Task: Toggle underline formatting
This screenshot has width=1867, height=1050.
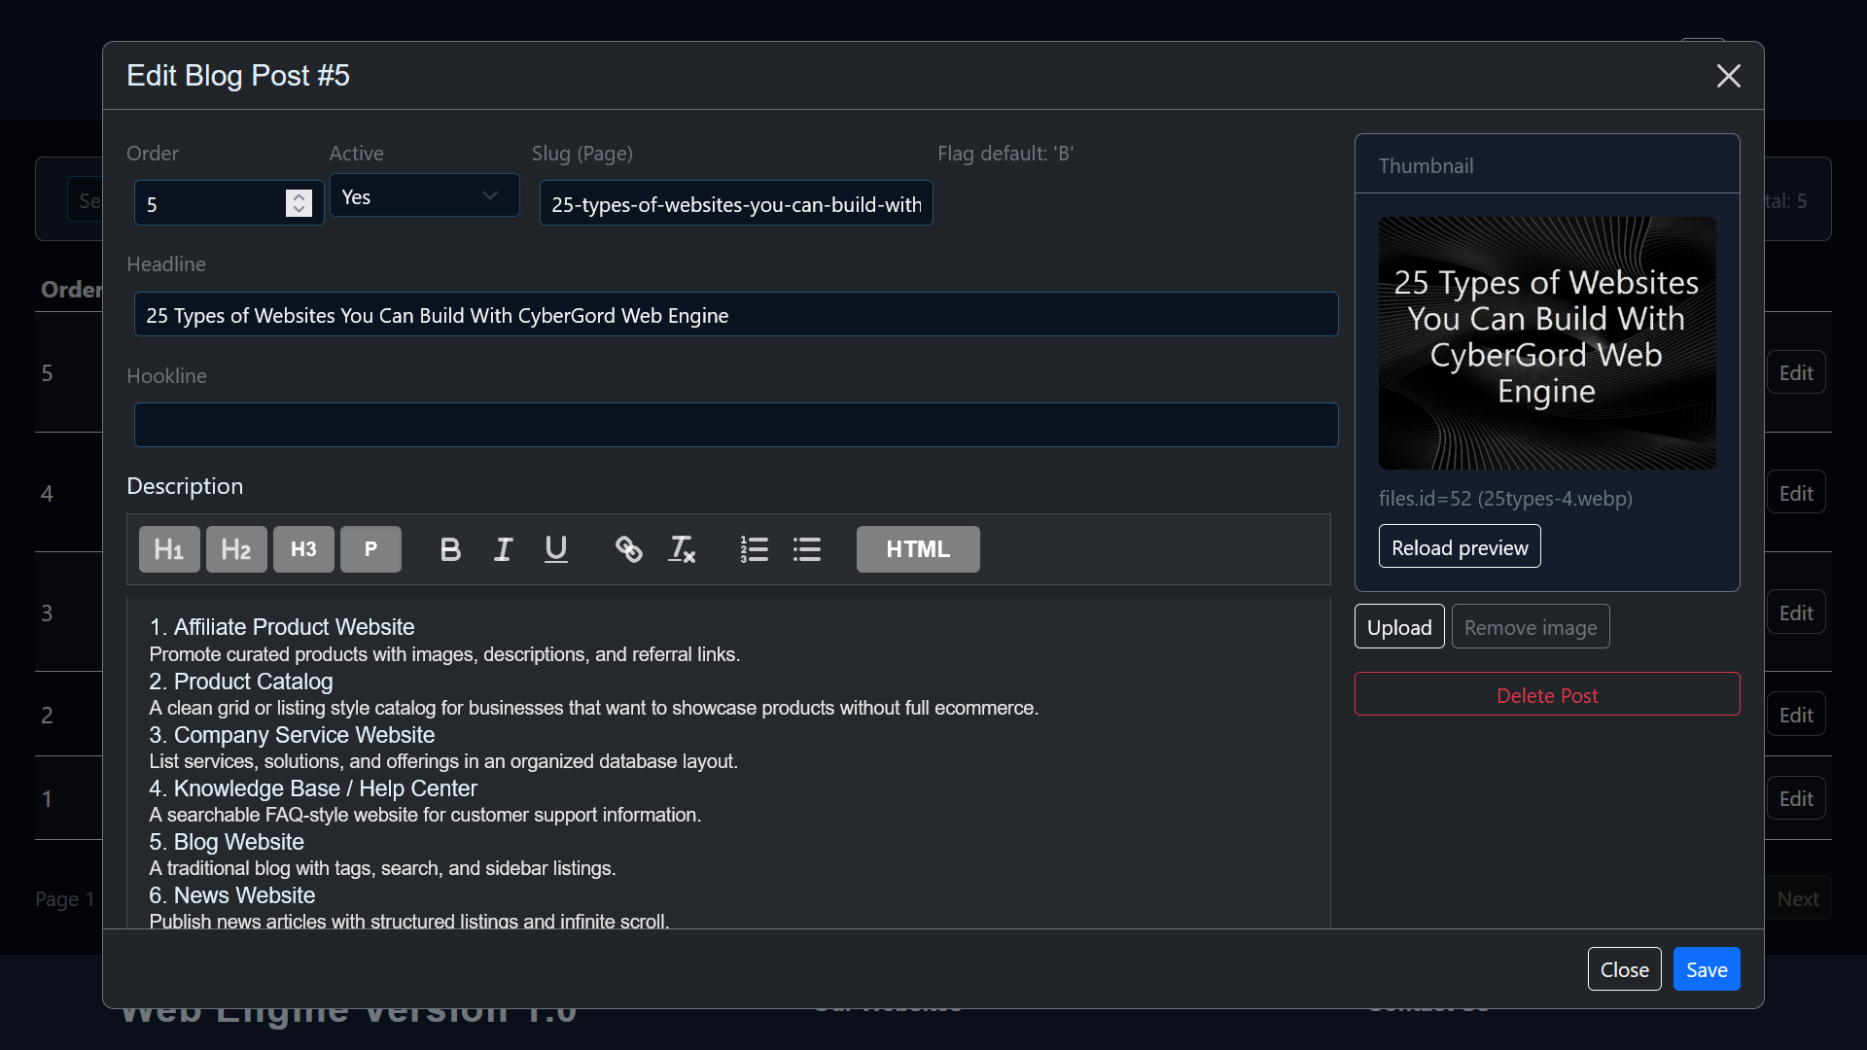Action: [556, 549]
